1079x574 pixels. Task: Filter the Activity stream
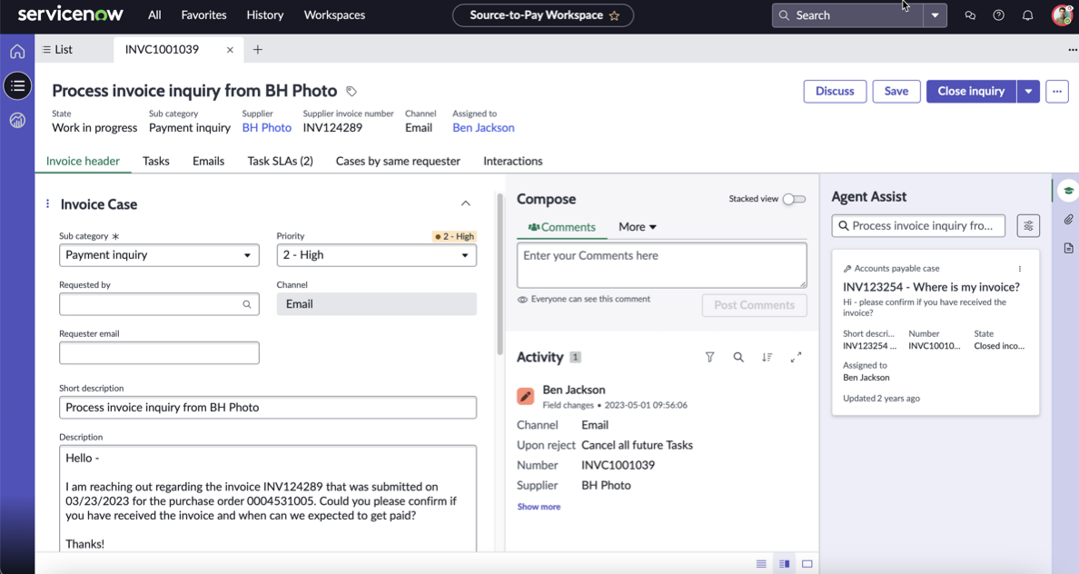click(709, 357)
